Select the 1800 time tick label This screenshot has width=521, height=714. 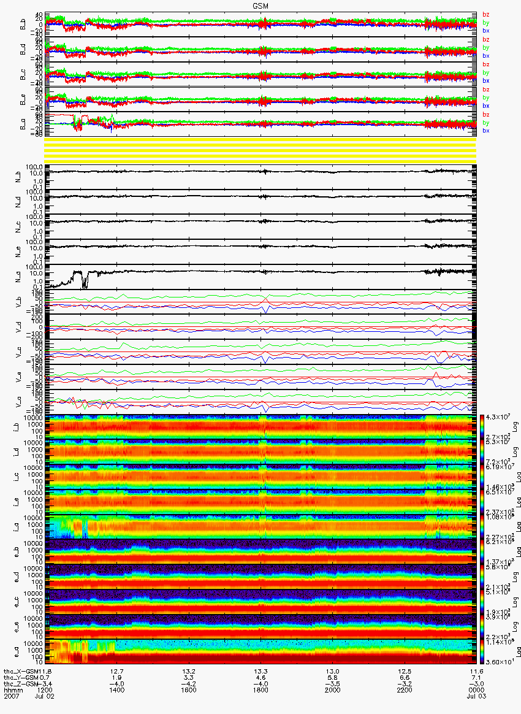pos(260,690)
